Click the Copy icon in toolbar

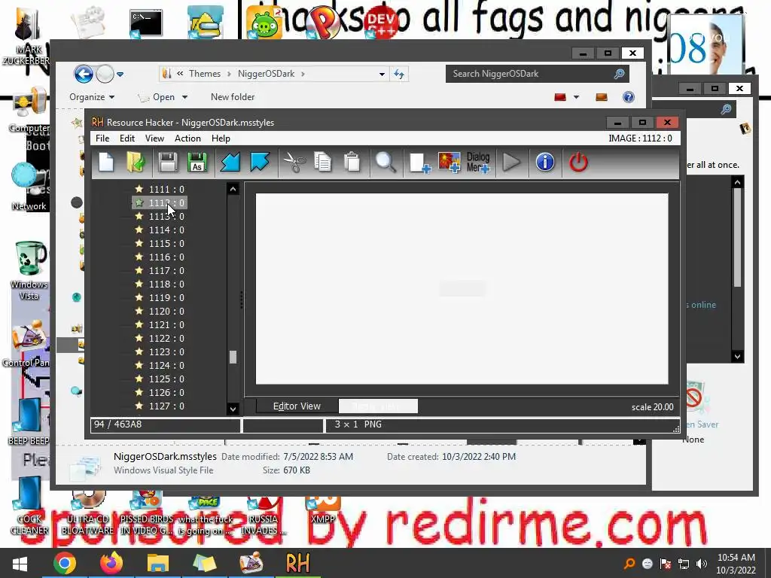tap(322, 163)
